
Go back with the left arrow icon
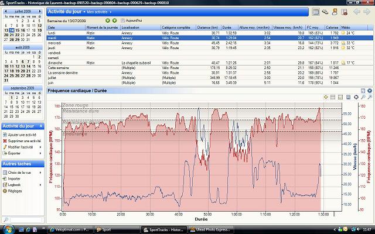[357, 12]
